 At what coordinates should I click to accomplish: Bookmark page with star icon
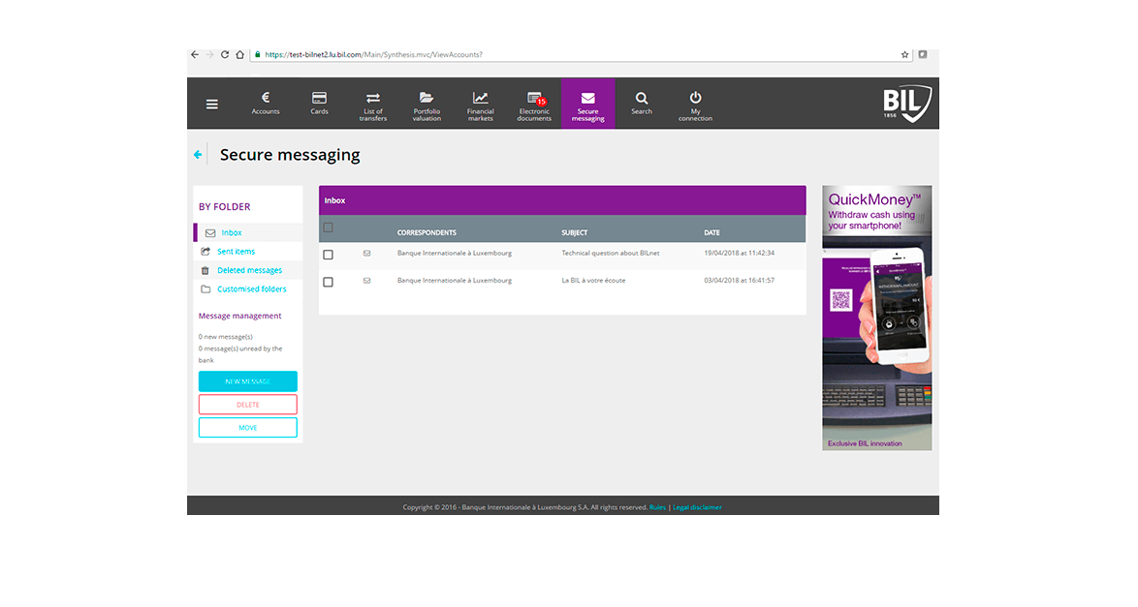(x=905, y=54)
